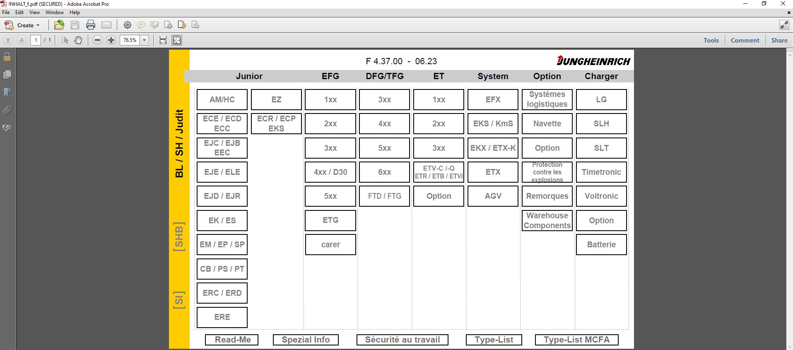
Task: Open the Tools pane
Action: (x=711, y=40)
